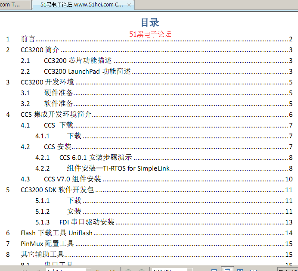
Task: Open section '3.1 硬件准备'
Action: (157, 93)
